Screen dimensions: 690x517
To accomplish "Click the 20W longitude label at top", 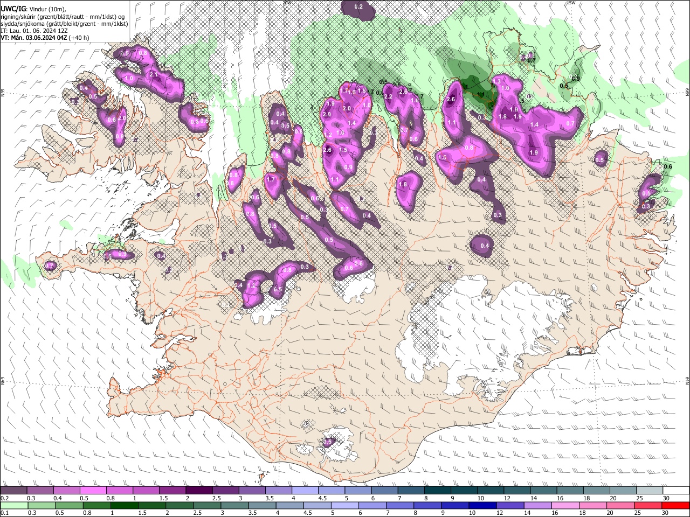I will point(287,3).
